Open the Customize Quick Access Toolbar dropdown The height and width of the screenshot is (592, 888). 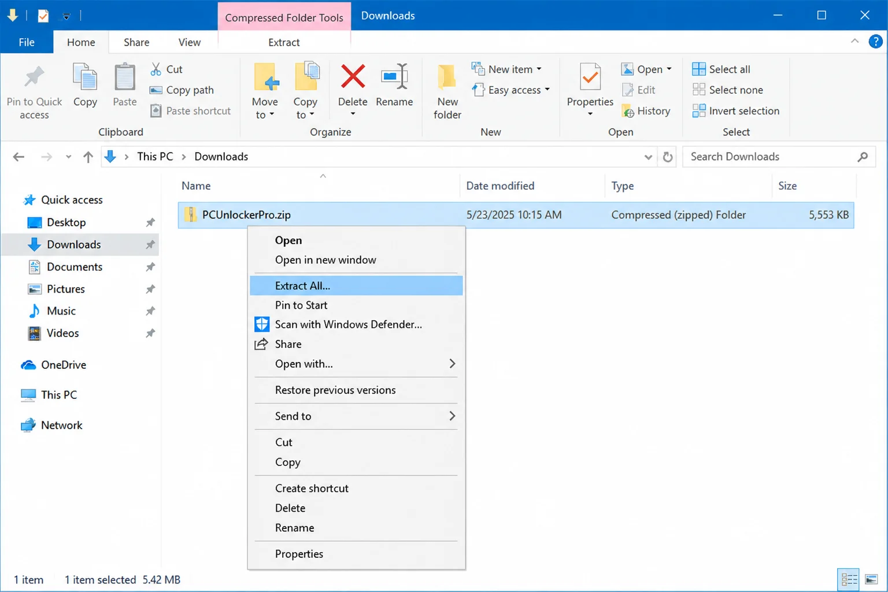66,16
